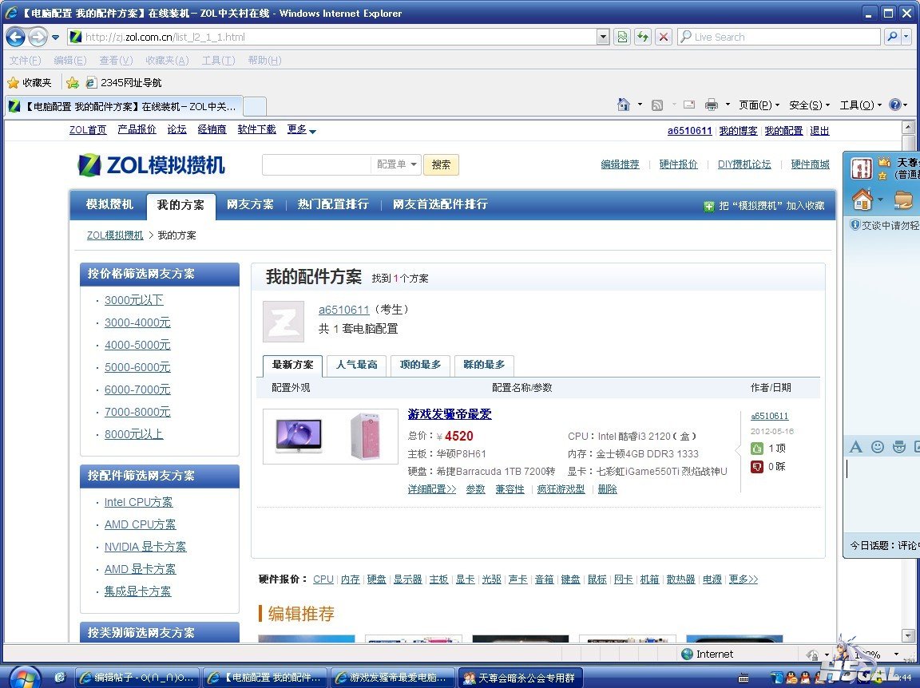Screen dimensions: 920x688
Task: Click the 2345网址导航 favorites link
Action: [124, 83]
